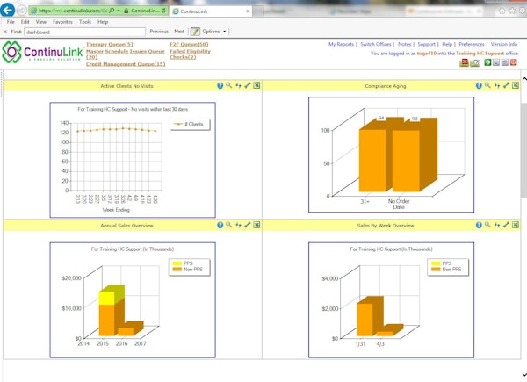Click Next button in find bar

[x=180, y=31]
